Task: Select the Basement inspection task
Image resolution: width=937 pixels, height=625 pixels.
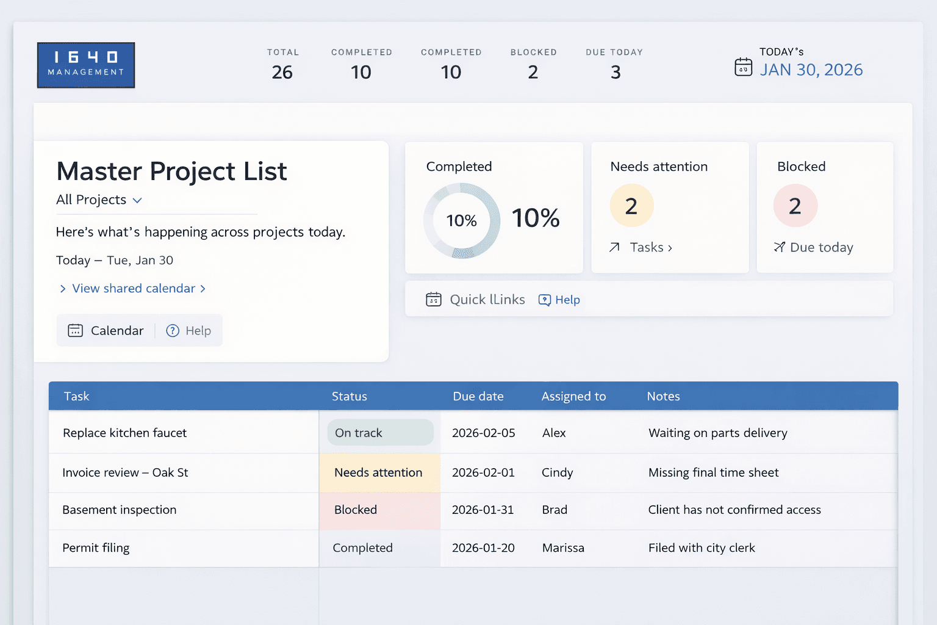Action: point(119,510)
